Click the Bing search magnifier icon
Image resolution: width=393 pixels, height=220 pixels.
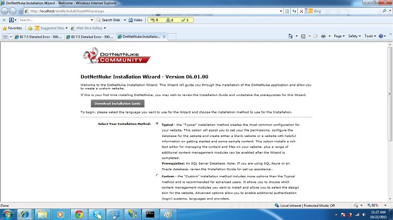point(385,11)
